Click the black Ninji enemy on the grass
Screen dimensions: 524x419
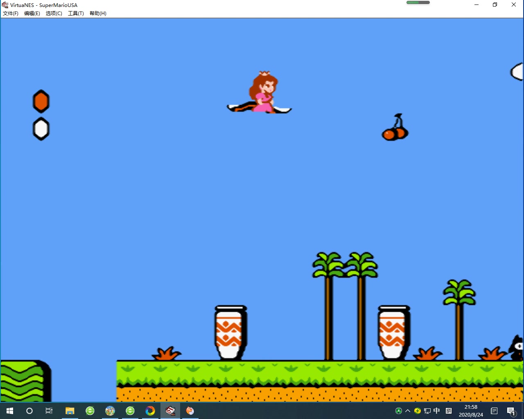(x=516, y=348)
